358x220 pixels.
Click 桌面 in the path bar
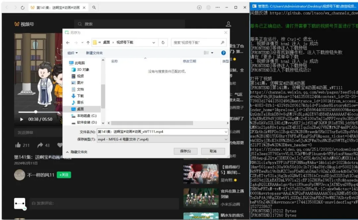pos(106,42)
